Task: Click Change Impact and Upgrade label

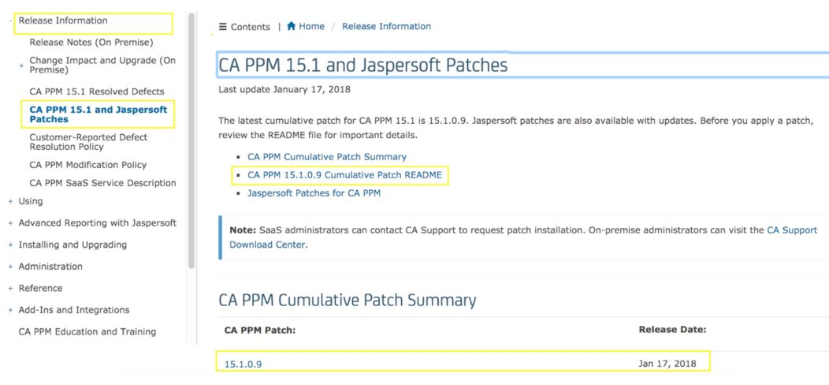Action: pyautogui.click(x=102, y=65)
